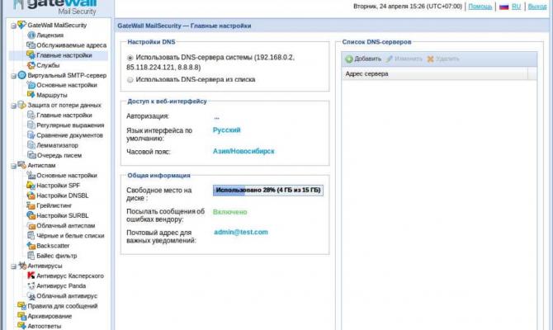Open Главные настройки under GateWall MailSecurity

click(x=64, y=55)
